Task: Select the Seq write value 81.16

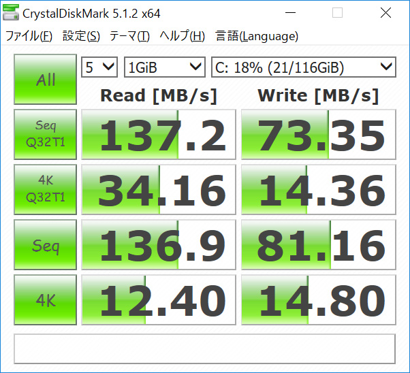Action: coord(319,244)
